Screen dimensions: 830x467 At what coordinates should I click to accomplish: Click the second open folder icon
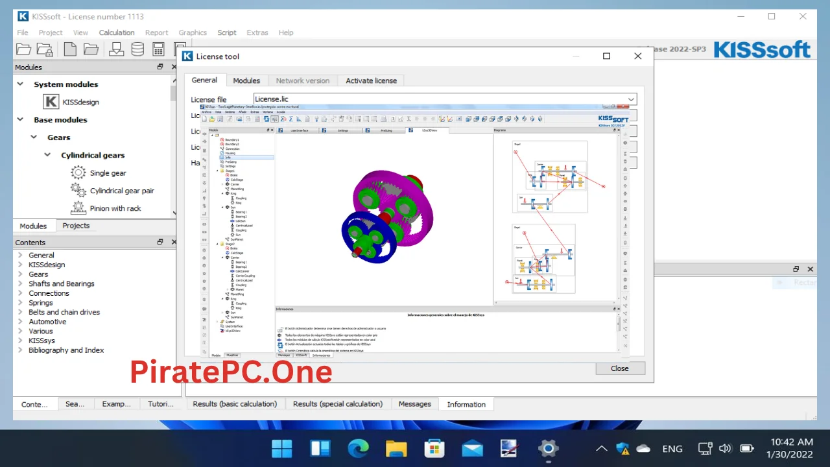[x=91, y=49]
